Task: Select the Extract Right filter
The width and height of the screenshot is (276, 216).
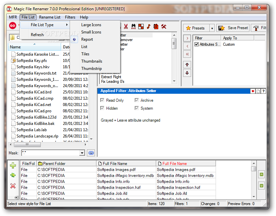Action: coord(111,77)
